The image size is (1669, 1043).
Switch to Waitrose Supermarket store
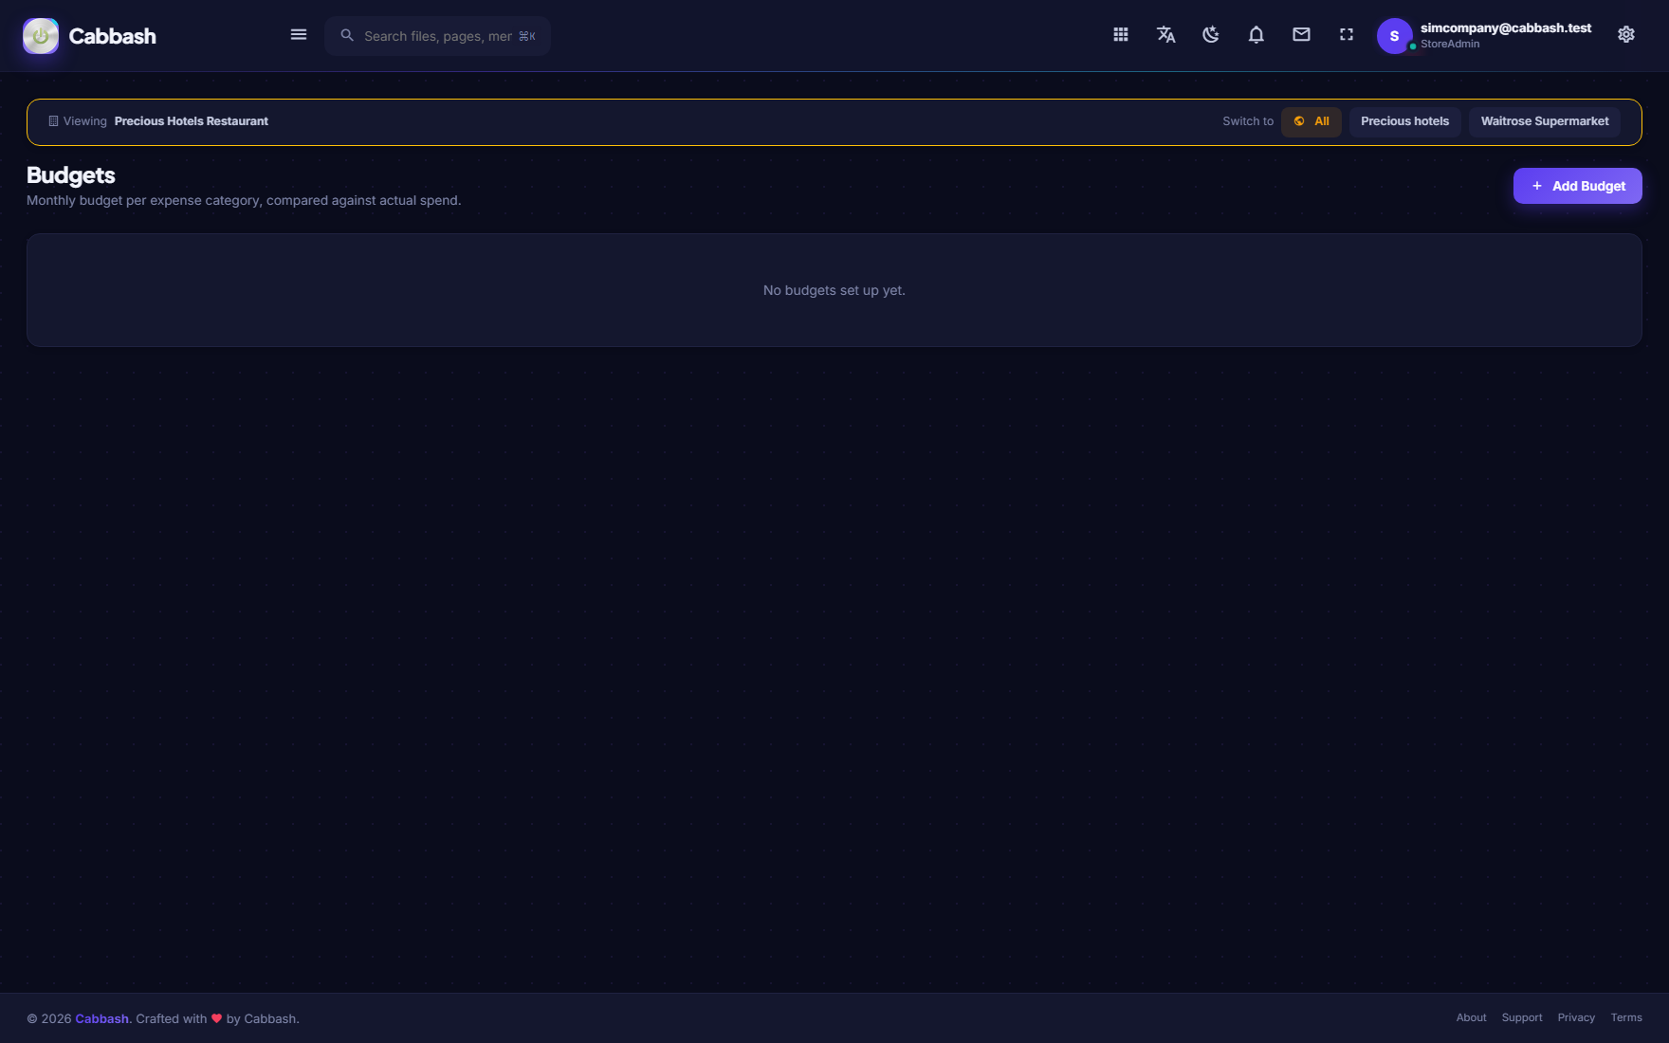[1545, 121]
